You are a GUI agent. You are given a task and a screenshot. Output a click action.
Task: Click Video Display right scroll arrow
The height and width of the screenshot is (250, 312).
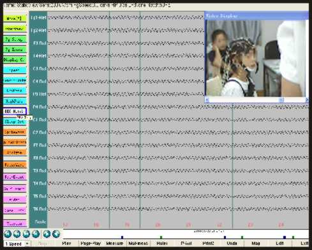click(307, 99)
